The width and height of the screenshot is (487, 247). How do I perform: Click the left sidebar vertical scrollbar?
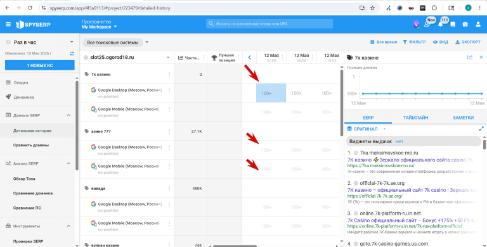coord(77,125)
